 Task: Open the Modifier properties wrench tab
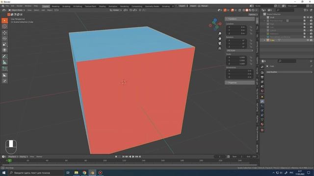[262, 102]
